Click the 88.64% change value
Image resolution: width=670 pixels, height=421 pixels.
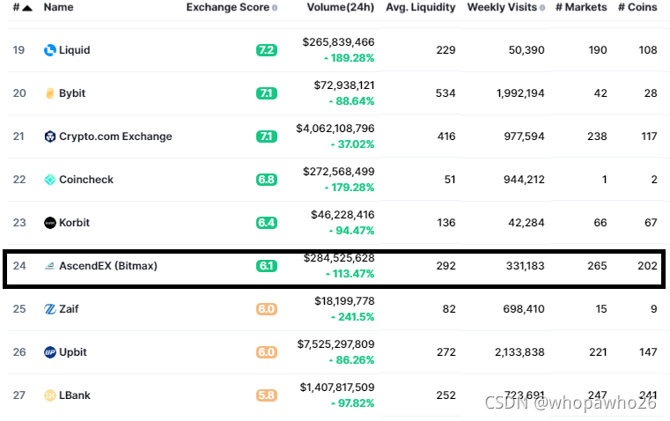tap(355, 101)
